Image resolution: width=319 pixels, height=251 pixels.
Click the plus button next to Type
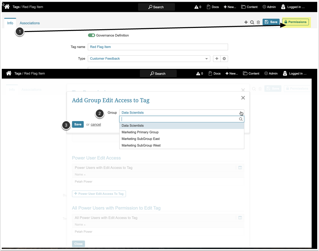click(217, 59)
